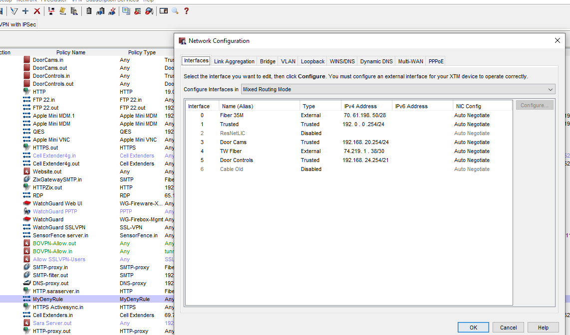570x335 pixels.
Task: Select the Dynamic DNS tab
Action: [x=376, y=61]
